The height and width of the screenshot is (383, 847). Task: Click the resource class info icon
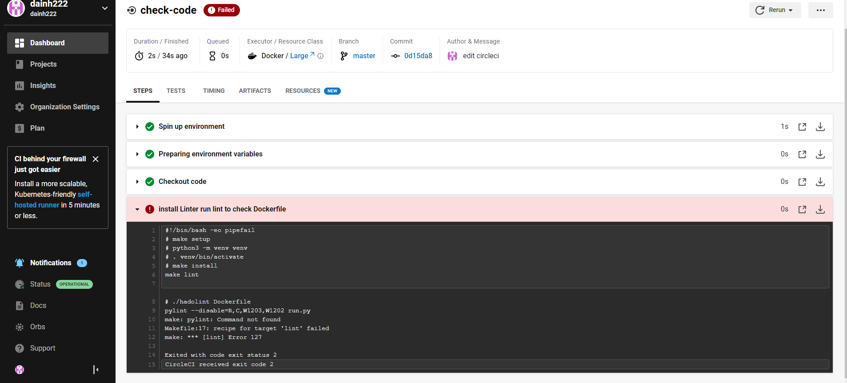[320, 56]
